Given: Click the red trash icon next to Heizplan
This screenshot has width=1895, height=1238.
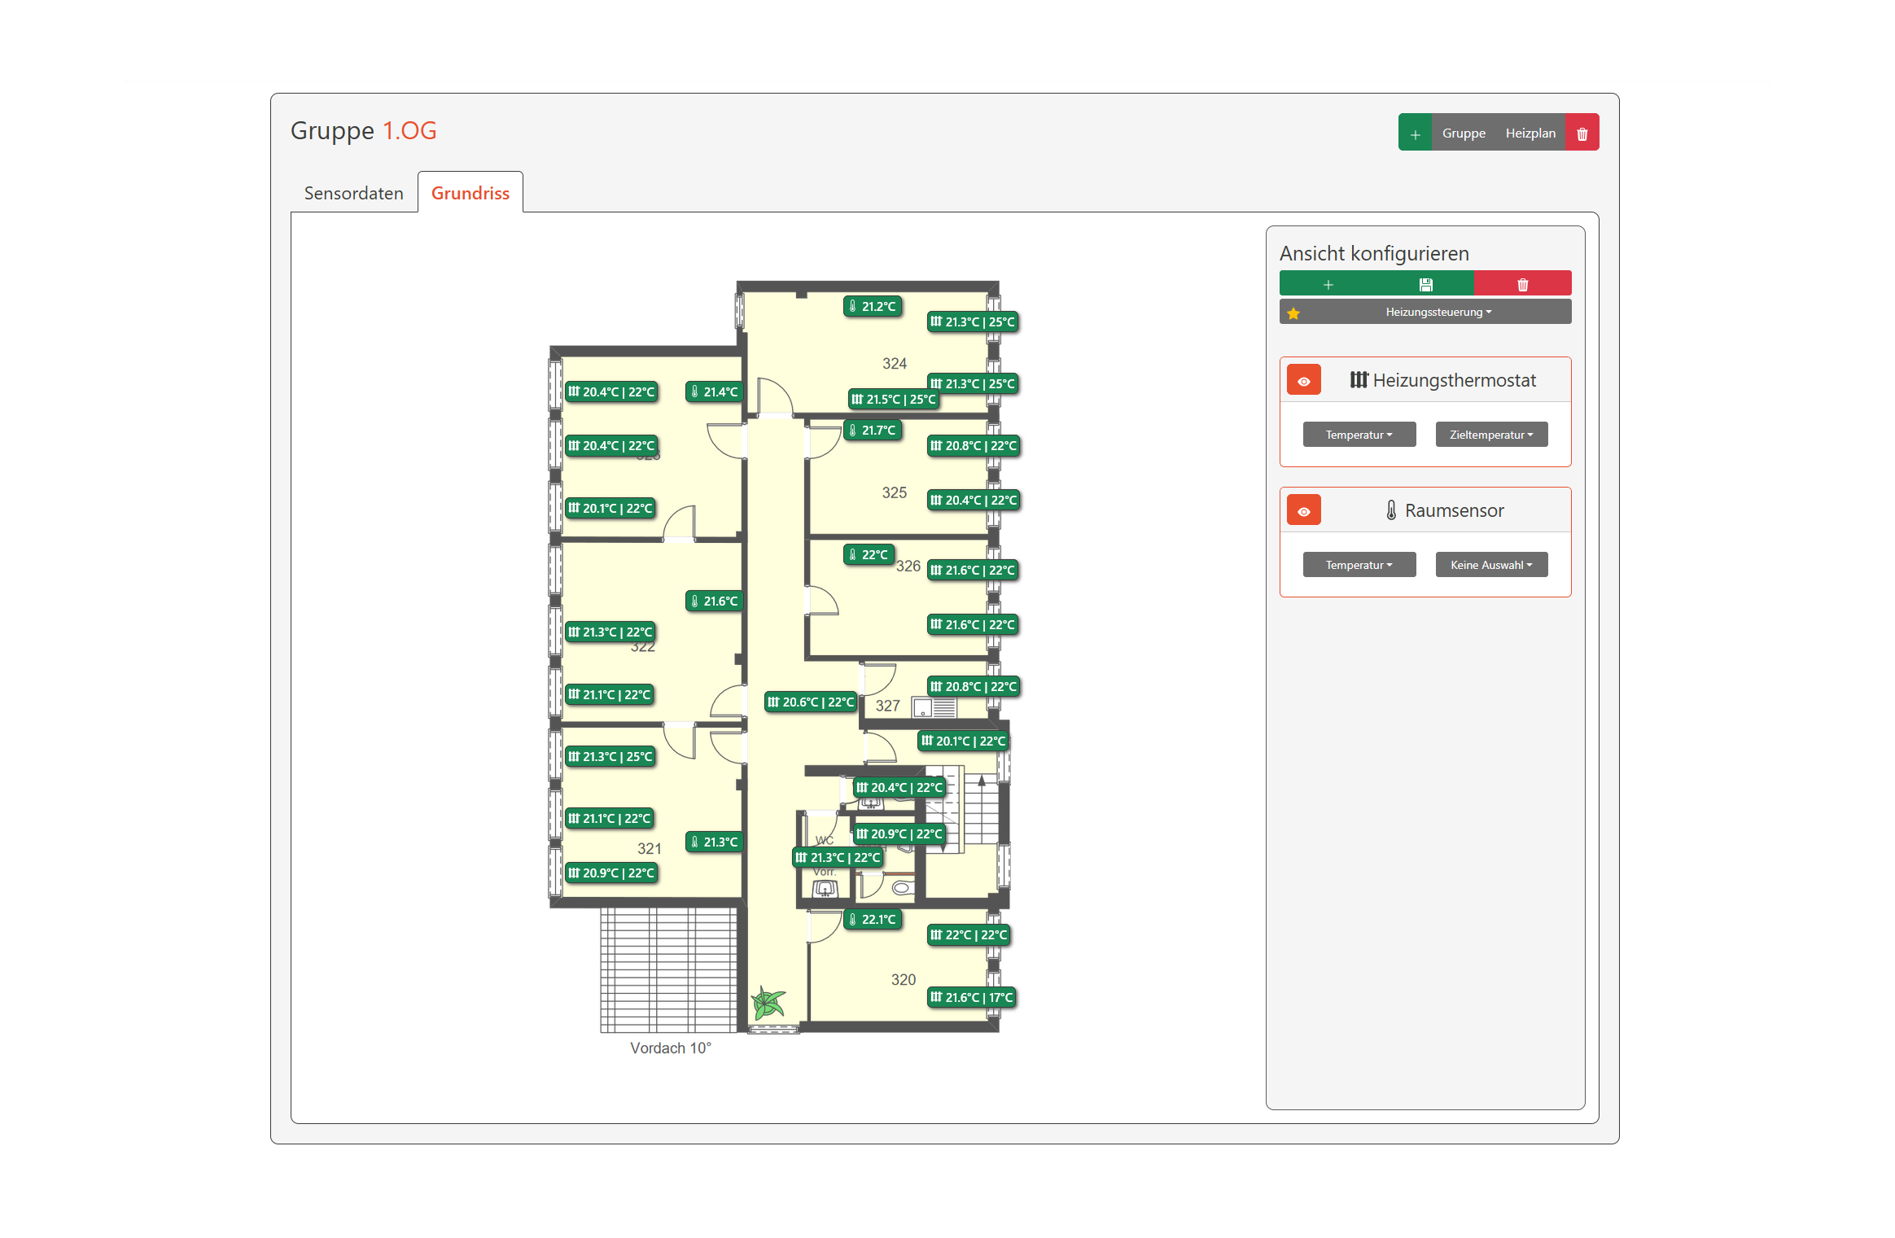Looking at the screenshot, I should point(1582,133).
